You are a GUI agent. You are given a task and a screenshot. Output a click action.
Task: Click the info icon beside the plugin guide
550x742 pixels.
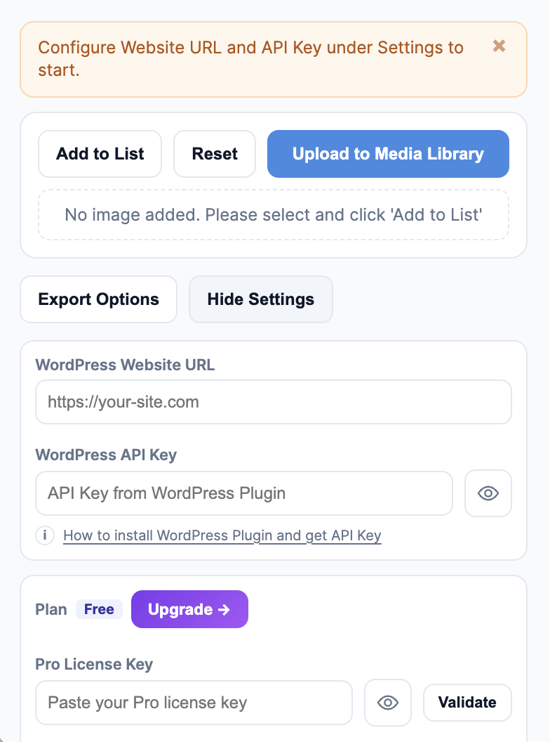pos(44,535)
